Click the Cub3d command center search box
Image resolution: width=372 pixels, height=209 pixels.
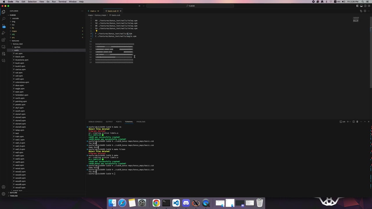[190, 6]
